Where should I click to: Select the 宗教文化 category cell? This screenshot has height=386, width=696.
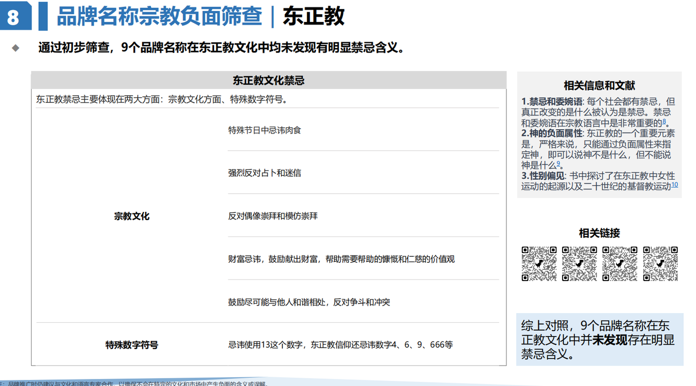pyautogui.click(x=131, y=216)
